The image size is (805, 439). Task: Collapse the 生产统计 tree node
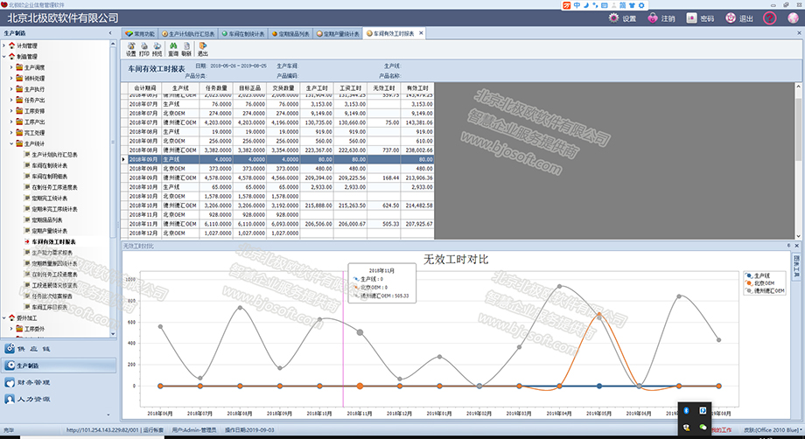pos(12,143)
